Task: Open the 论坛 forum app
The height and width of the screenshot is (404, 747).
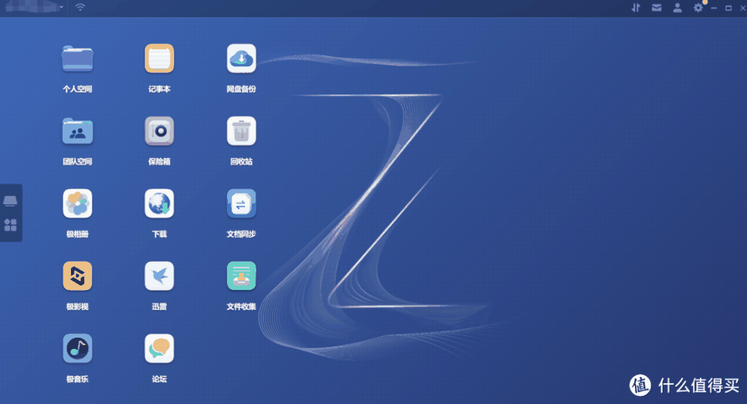Action: (x=159, y=348)
